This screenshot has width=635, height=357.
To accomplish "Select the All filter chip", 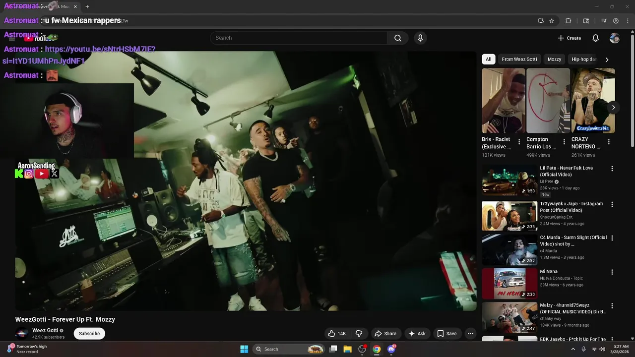I will point(489,59).
